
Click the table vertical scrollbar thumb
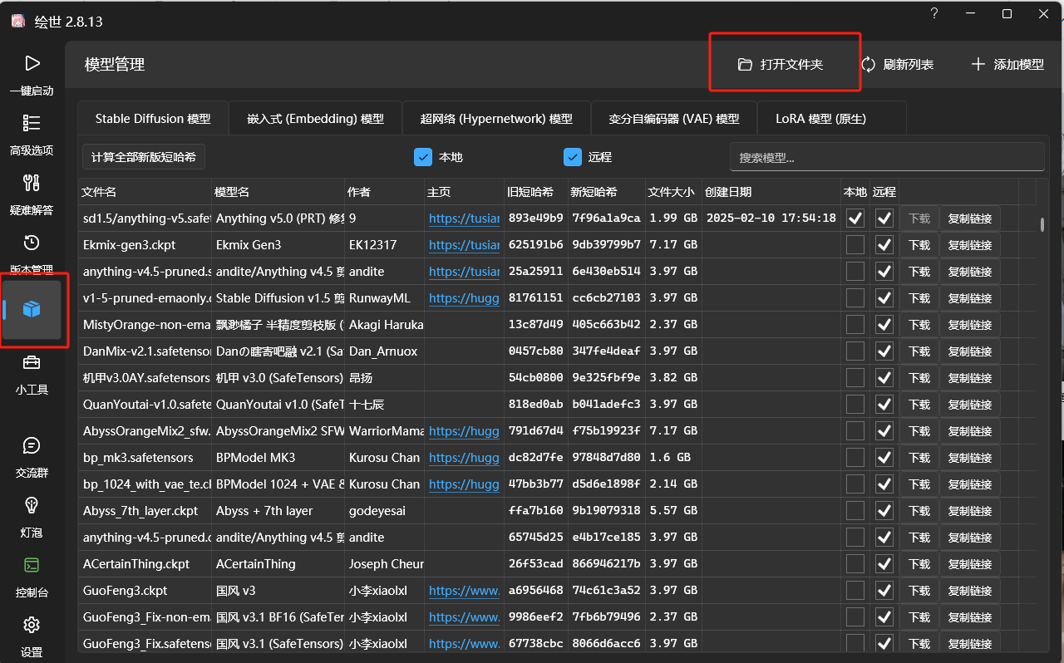[x=1042, y=224]
